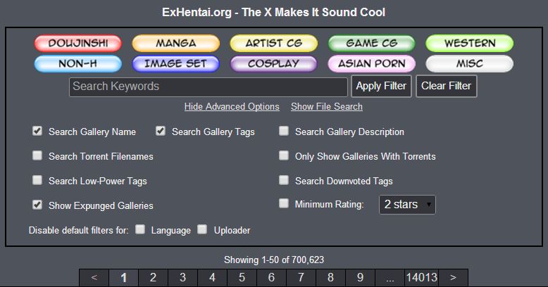This screenshot has height=287, width=548.
Task: Focus the Search Keywords input field
Action: pos(208,87)
